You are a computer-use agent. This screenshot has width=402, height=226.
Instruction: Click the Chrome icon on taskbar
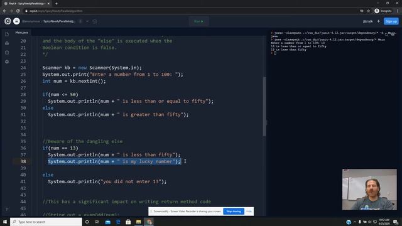point(149,222)
